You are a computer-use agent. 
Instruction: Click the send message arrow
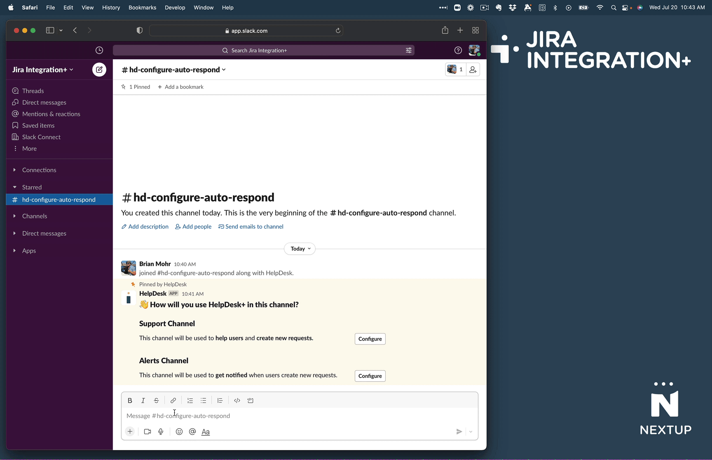click(x=459, y=432)
